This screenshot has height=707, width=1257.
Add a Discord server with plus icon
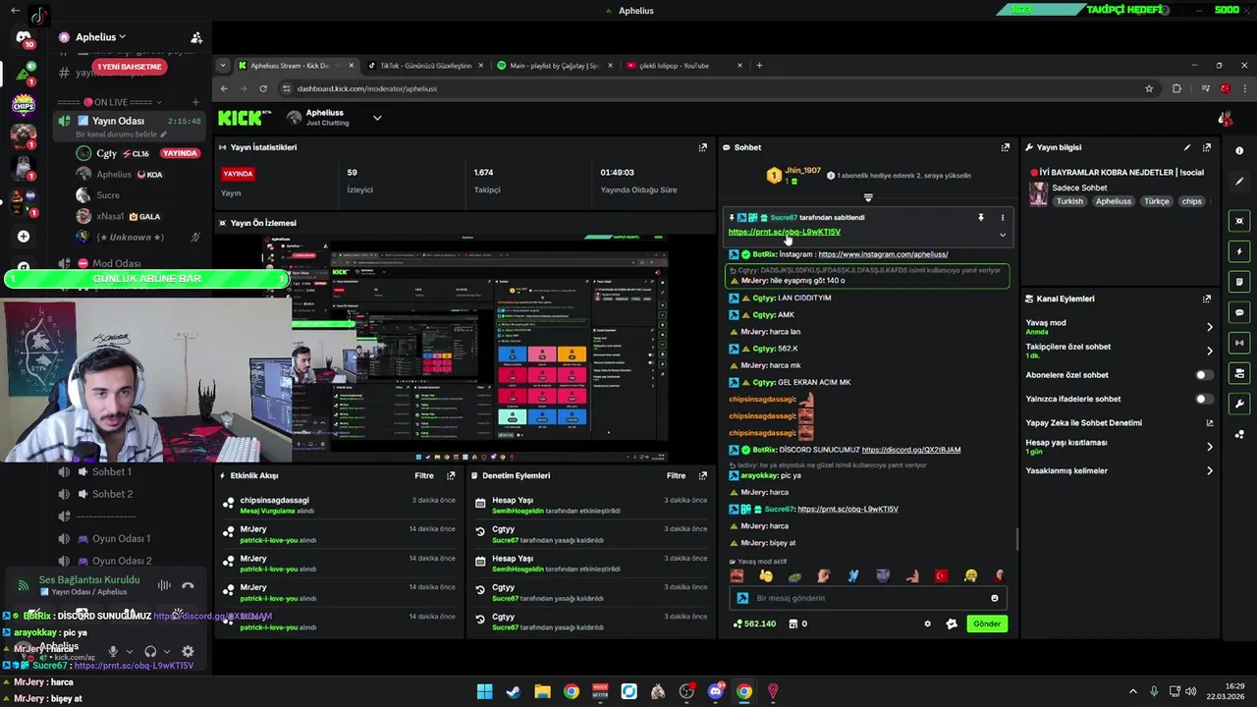(x=24, y=236)
